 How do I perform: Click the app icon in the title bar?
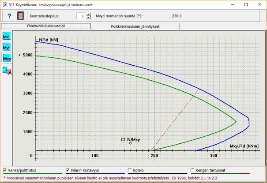5,4
